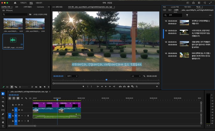Screen dimensions: 215x131
Task: Click the audio waveform clip thumbnail in project
Action: pos(13,40)
